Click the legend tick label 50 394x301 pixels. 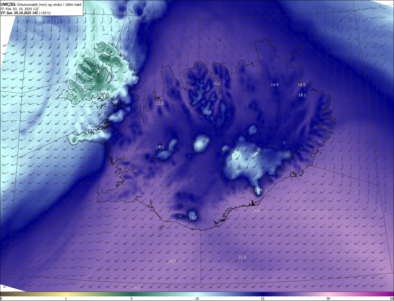[392, 299]
